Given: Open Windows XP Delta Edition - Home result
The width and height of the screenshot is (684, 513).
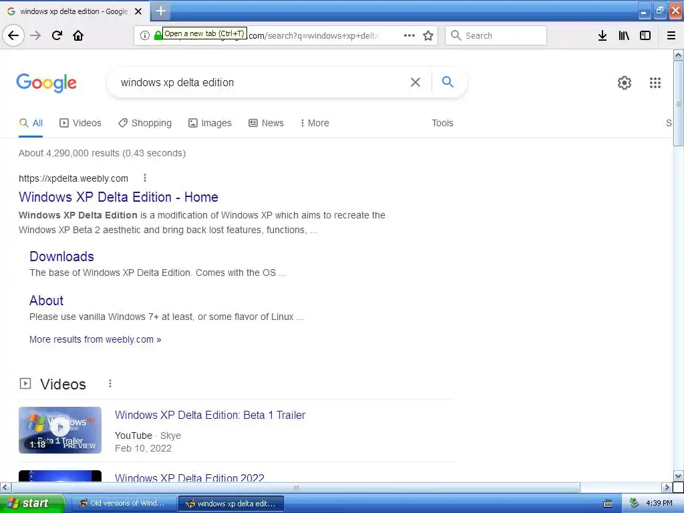Looking at the screenshot, I should coord(118,197).
